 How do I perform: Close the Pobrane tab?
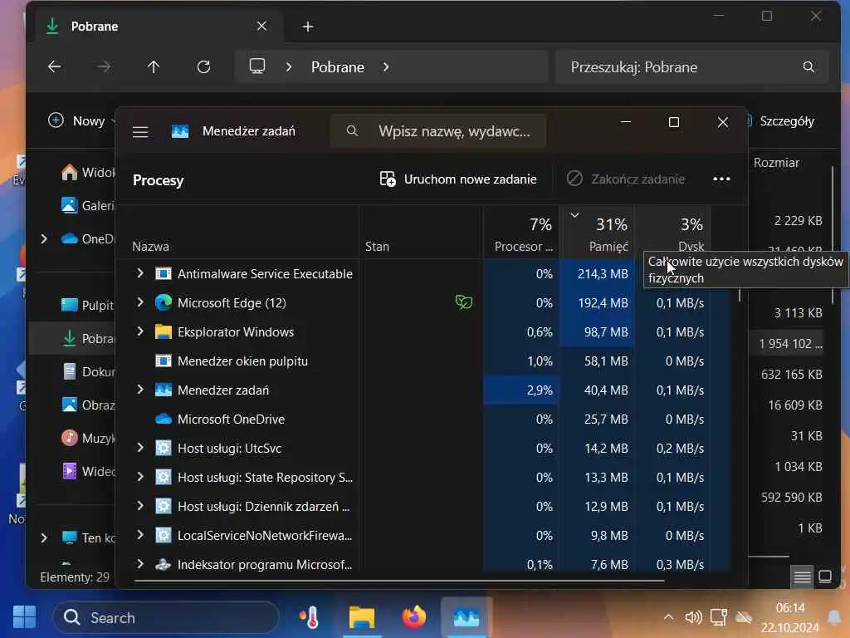click(261, 26)
